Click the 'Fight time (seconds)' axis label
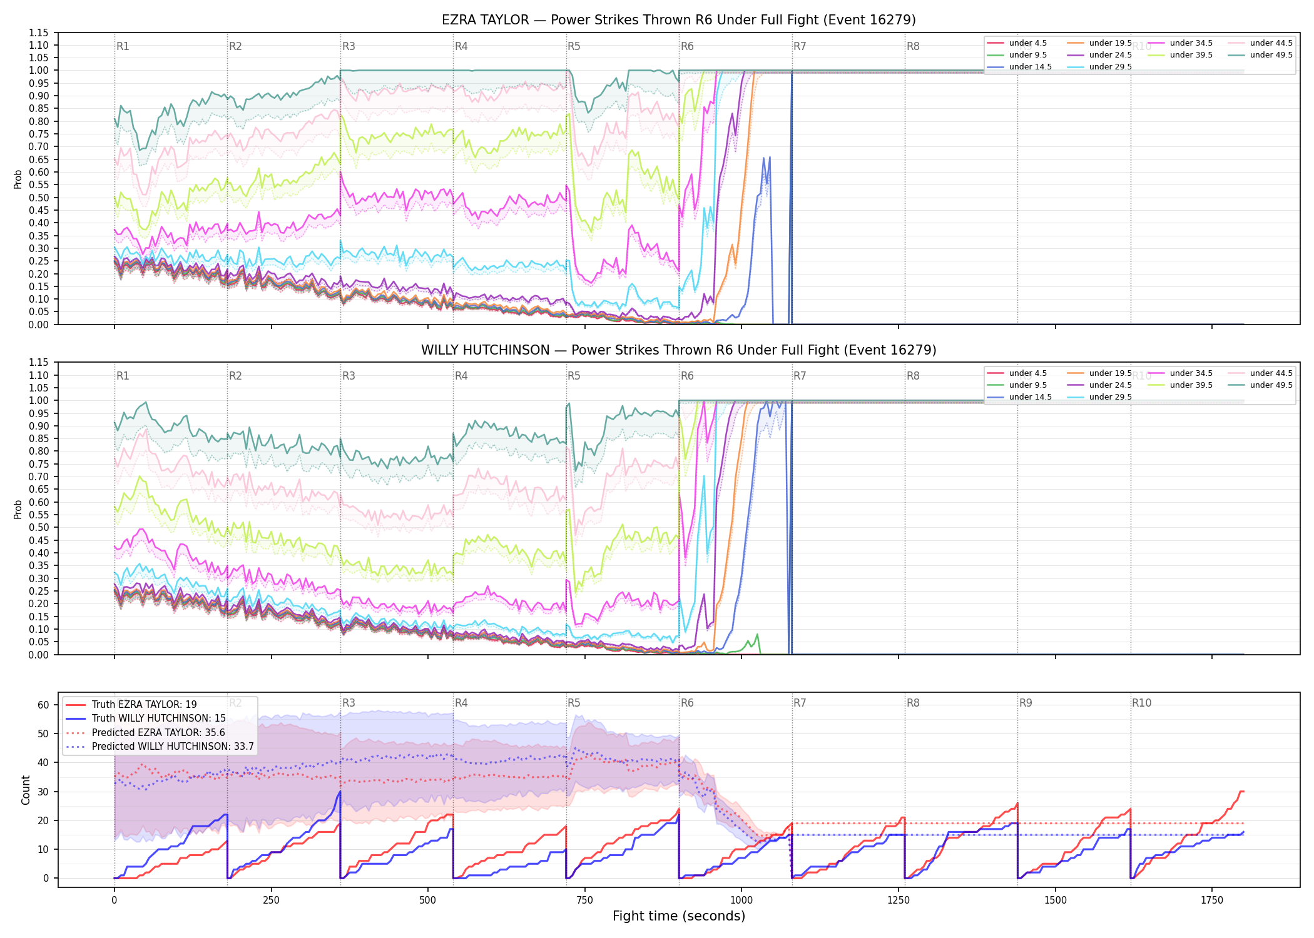Screen dimensions: 1314x938 (679, 916)
